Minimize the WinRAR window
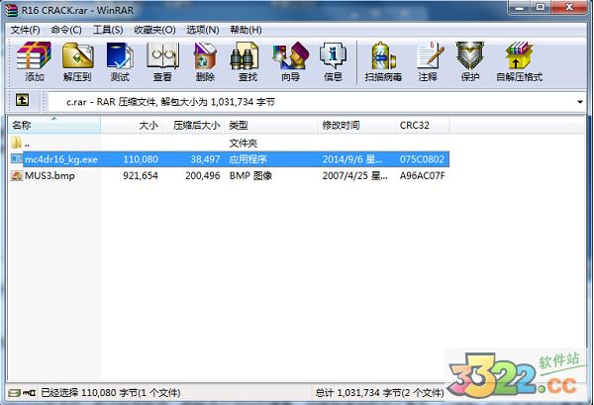This screenshot has height=405, width=594. (519, 8)
